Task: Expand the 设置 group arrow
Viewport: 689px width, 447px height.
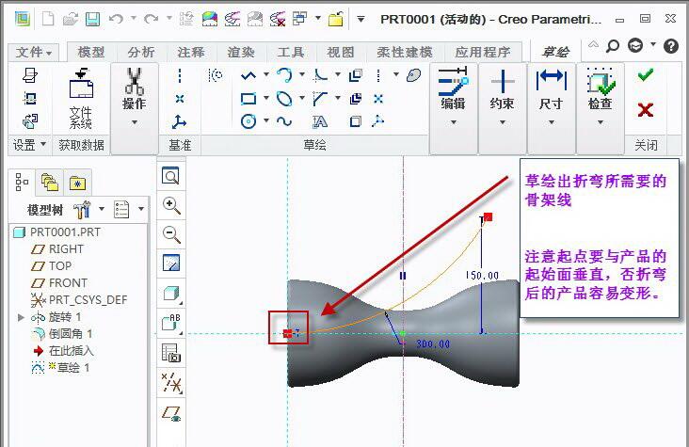Action: [43, 144]
